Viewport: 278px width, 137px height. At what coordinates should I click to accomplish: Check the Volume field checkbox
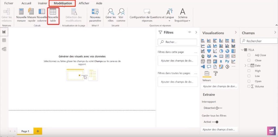pyautogui.click(x=249, y=86)
